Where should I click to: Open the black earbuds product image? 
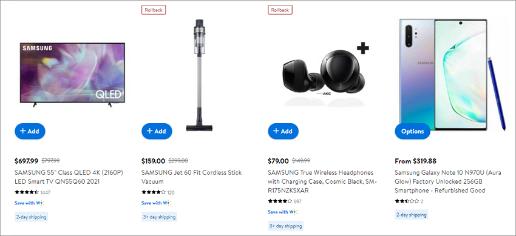pyautogui.click(x=325, y=76)
